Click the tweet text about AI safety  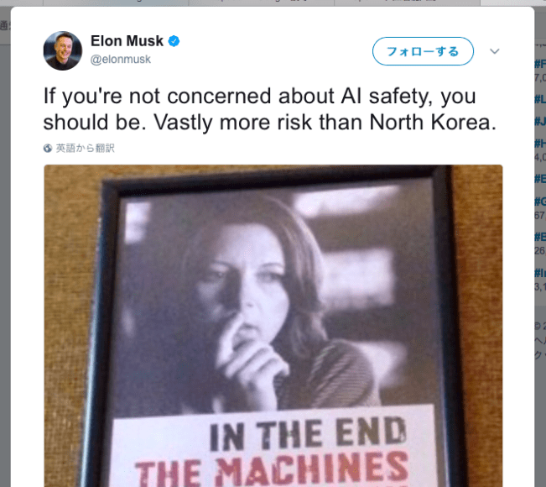click(x=270, y=109)
